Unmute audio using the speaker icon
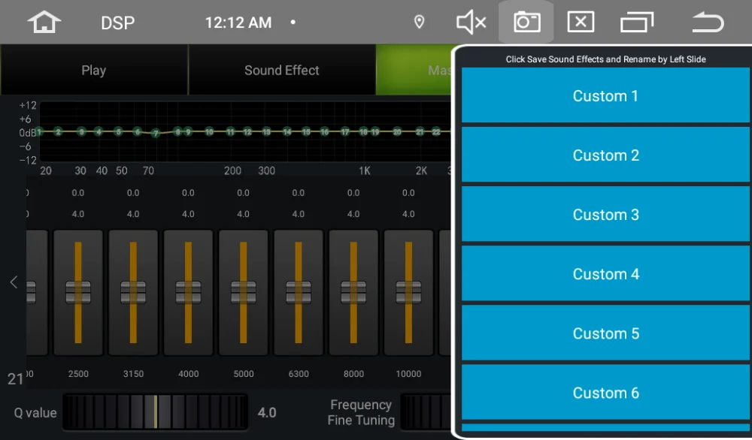This screenshot has width=752, height=440. click(470, 22)
